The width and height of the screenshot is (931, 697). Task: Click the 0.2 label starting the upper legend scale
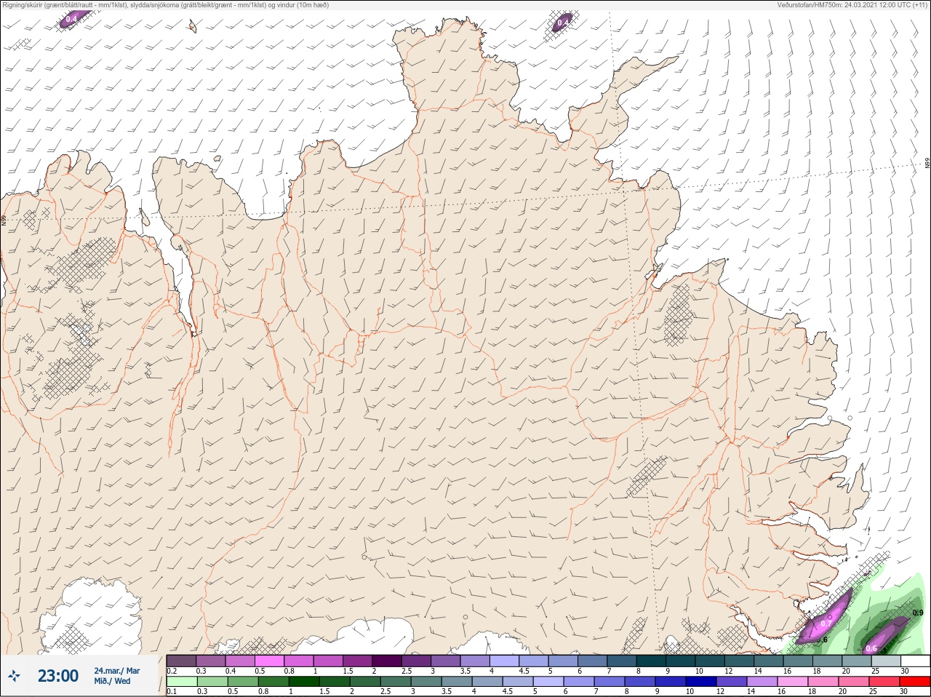[172, 671]
